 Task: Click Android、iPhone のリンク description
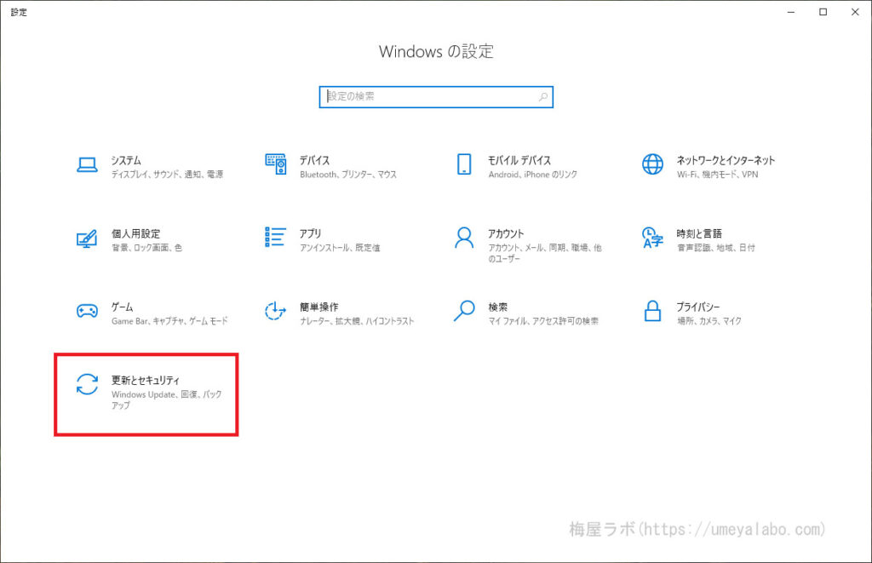(533, 175)
